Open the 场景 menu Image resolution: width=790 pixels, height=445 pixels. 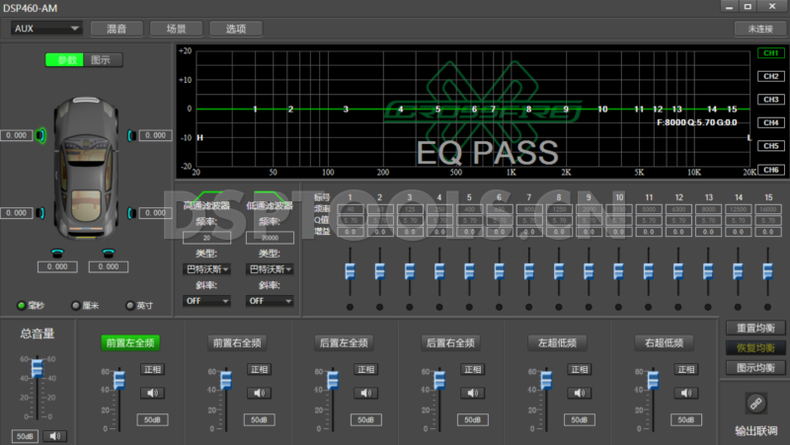click(x=177, y=29)
